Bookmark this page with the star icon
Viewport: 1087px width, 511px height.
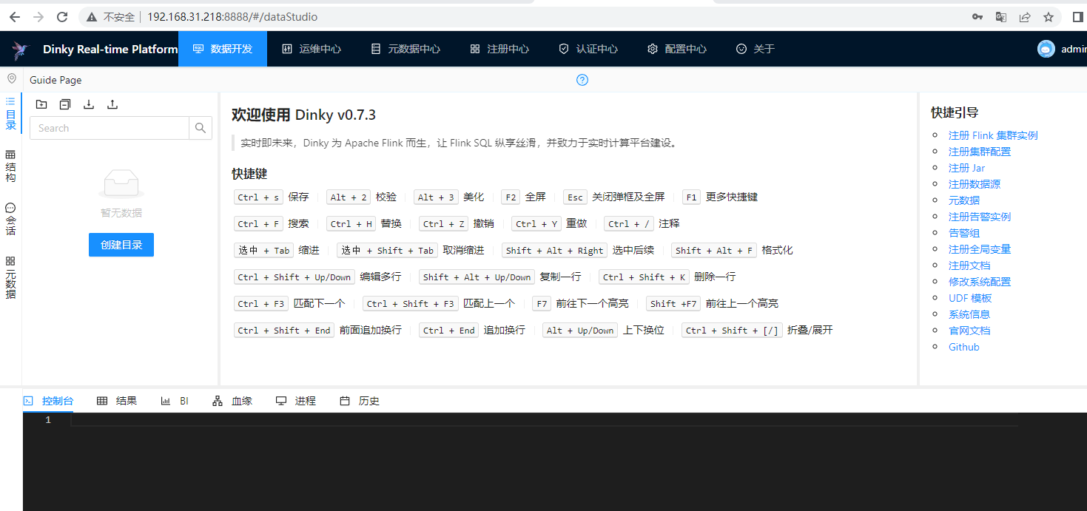coord(1048,17)
